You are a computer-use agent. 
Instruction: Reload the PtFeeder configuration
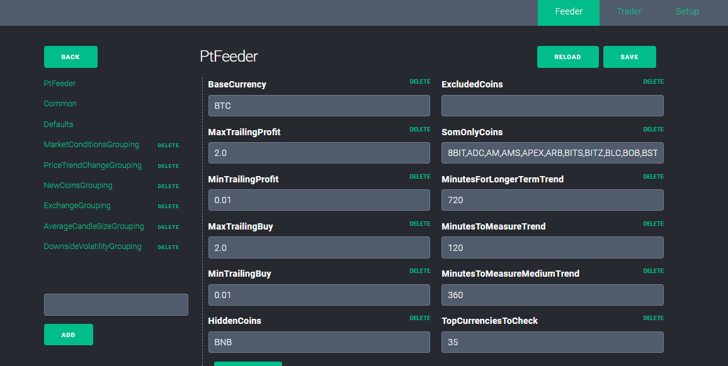[x=568, y=57]
